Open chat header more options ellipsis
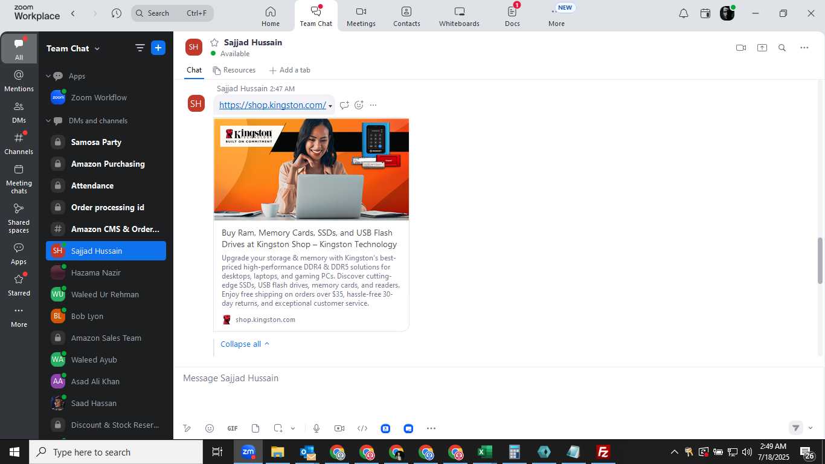 click(x=804, y=48)
